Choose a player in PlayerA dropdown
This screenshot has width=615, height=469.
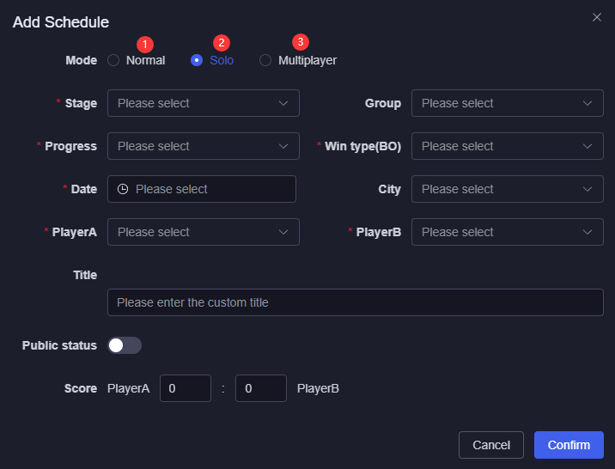(203, 232)
